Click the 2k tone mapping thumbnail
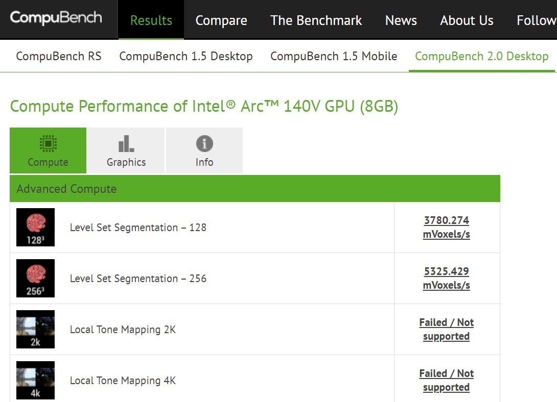 pyautogui.click(x=36, y=330)
